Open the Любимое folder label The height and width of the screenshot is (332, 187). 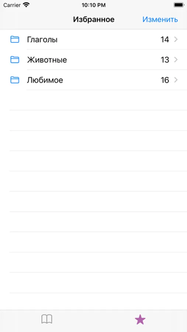[x=45, y=80]
